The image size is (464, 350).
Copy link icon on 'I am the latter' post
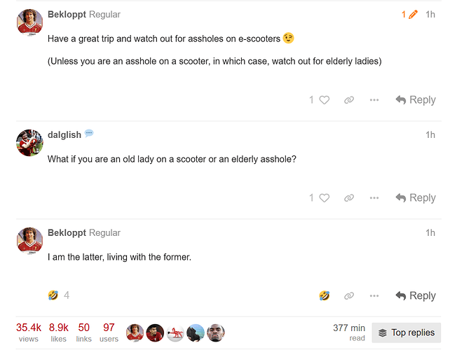(x=349, y=295)
